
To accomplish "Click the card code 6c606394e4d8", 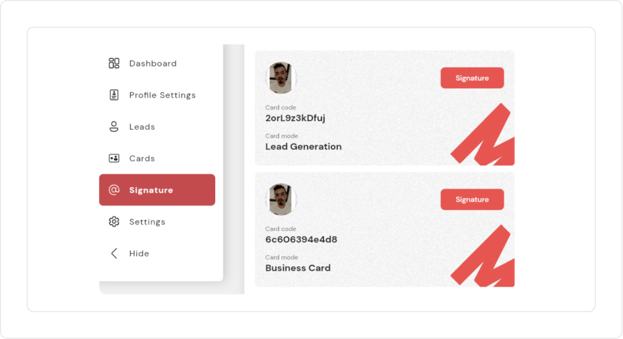I will pos(301,239).
